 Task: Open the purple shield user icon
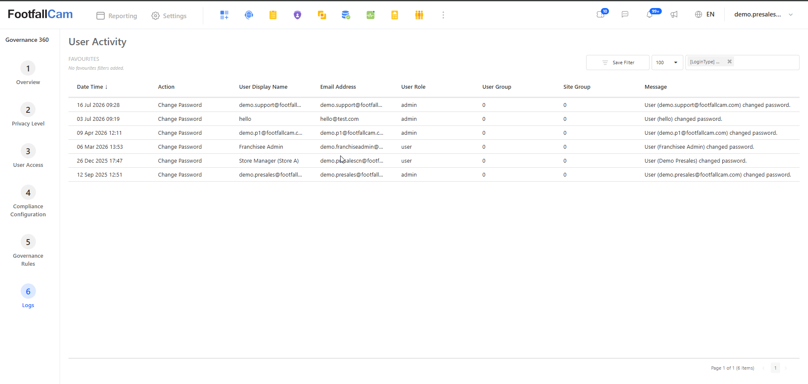(298, 15)
